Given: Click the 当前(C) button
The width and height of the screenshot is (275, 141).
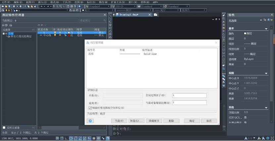Looking at the screenshot, I should pyautogui.click(x=119, y=121).
